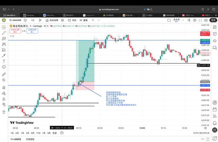Open the help center icon
The height and width of the screenshot is (142, 218).
[x=215, y=138]
